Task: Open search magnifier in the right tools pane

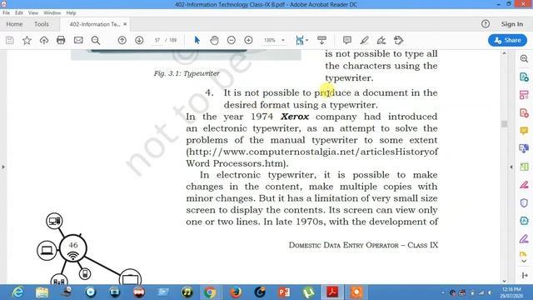Action: [524, 58]
